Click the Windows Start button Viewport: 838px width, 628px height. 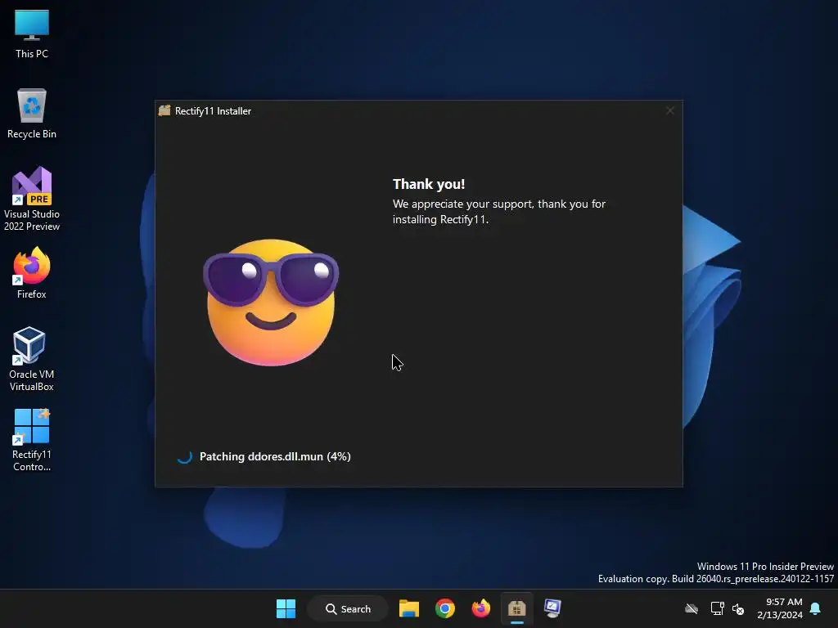tap(286, 608)
